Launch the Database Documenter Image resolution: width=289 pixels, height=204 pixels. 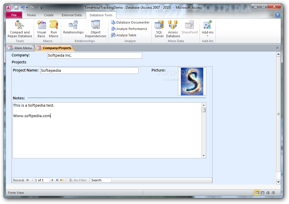coord(130,22)
